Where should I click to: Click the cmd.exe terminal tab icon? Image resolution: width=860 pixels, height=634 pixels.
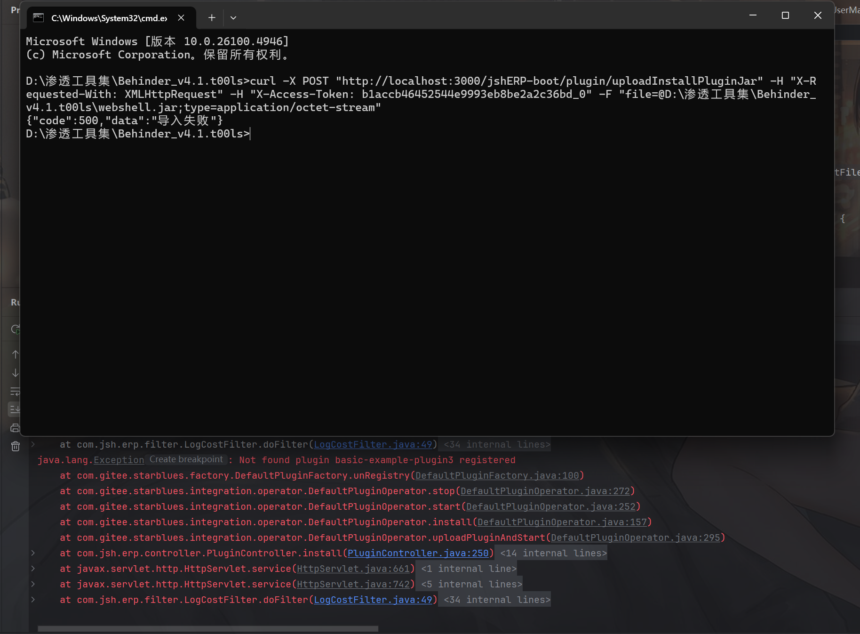(x=39, y=18)
